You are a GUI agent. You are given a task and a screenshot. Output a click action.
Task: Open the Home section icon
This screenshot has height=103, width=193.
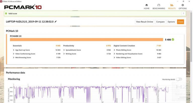[x=147, y=5]
